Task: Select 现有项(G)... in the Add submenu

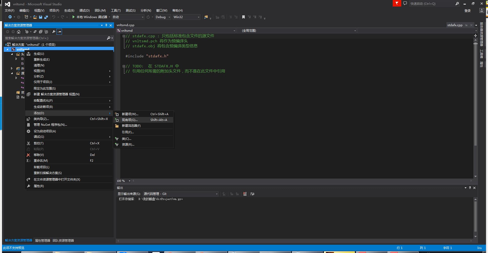Action: point(130,120)
